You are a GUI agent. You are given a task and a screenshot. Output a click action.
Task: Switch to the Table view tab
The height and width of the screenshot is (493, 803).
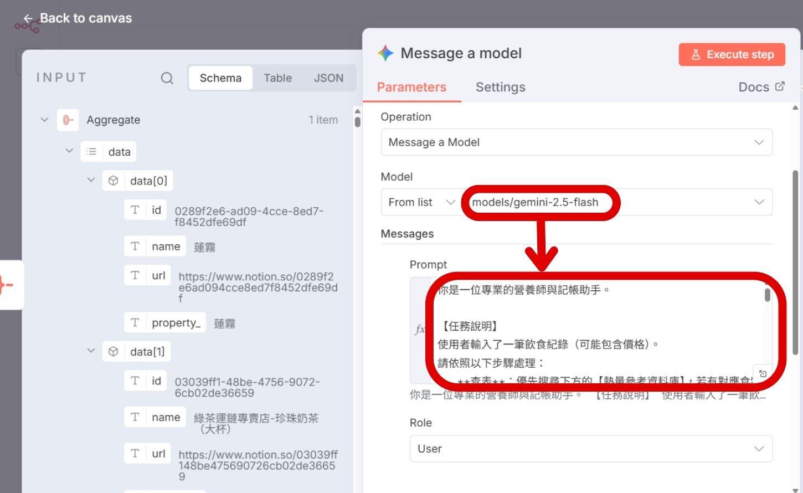coord(277,78)
